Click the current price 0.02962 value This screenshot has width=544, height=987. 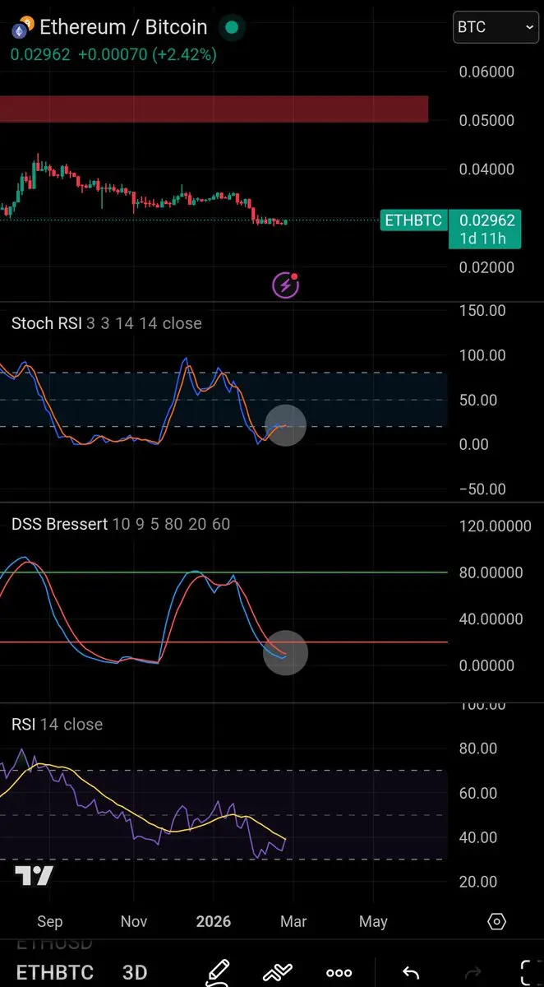coord(40,55)
